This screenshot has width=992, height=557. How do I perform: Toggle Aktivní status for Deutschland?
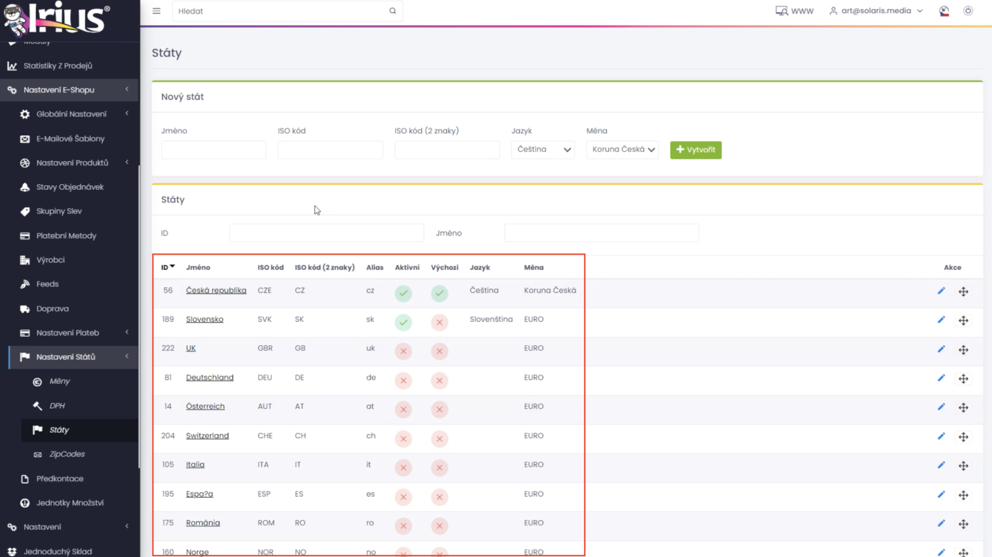pos(404,381)
